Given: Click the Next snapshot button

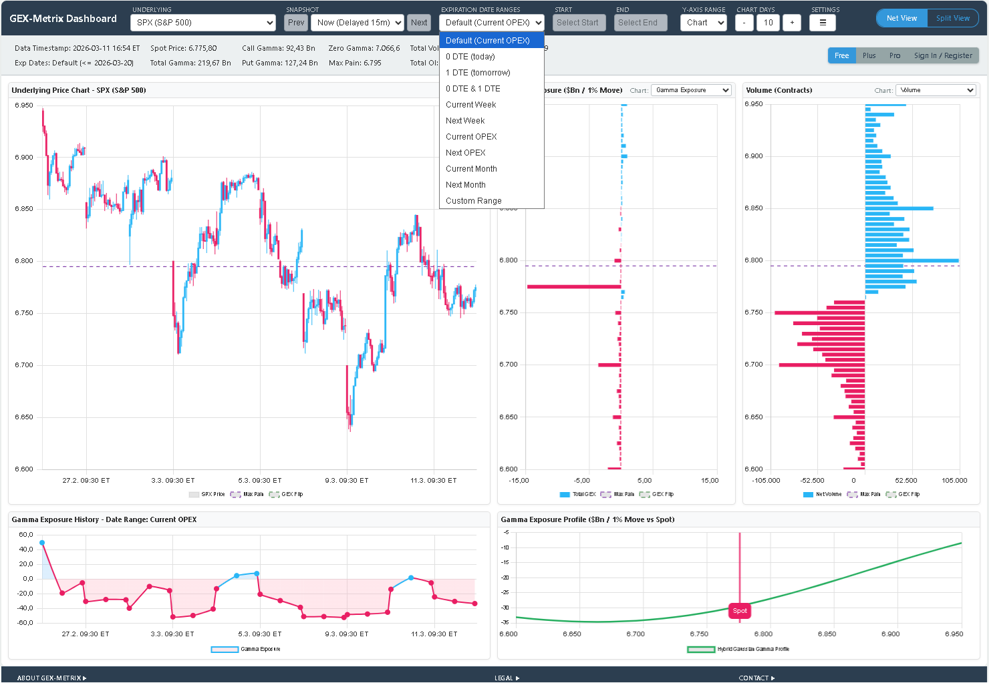Looking at the screenshot, I should 419,22.
